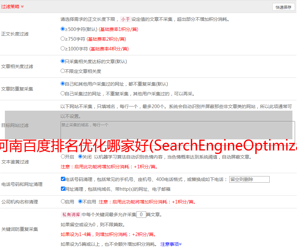This screenshot has width=297, height=250.
Task: Click 如果设为1-4篇 red warning text
Action: (108, 234)
